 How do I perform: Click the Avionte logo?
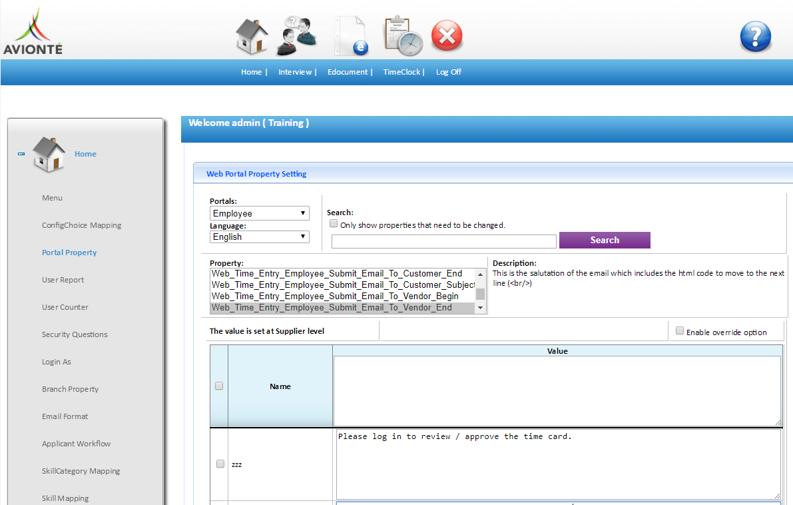33,31
